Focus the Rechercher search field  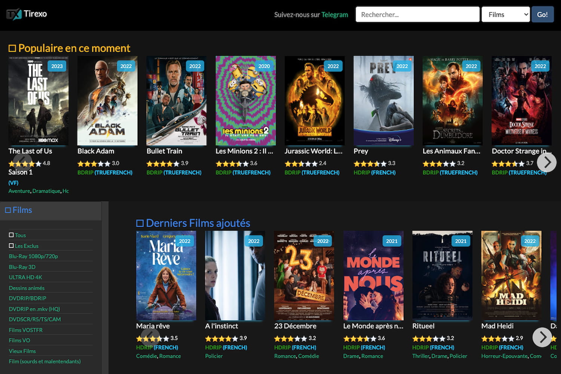(x=417, y=15)
